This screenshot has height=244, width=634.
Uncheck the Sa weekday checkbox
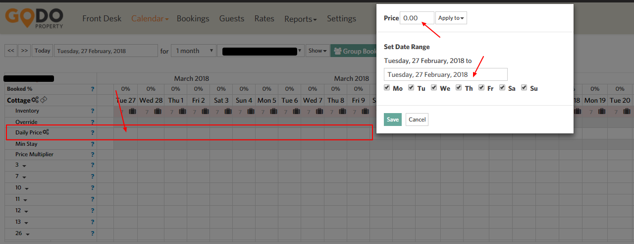502,88
